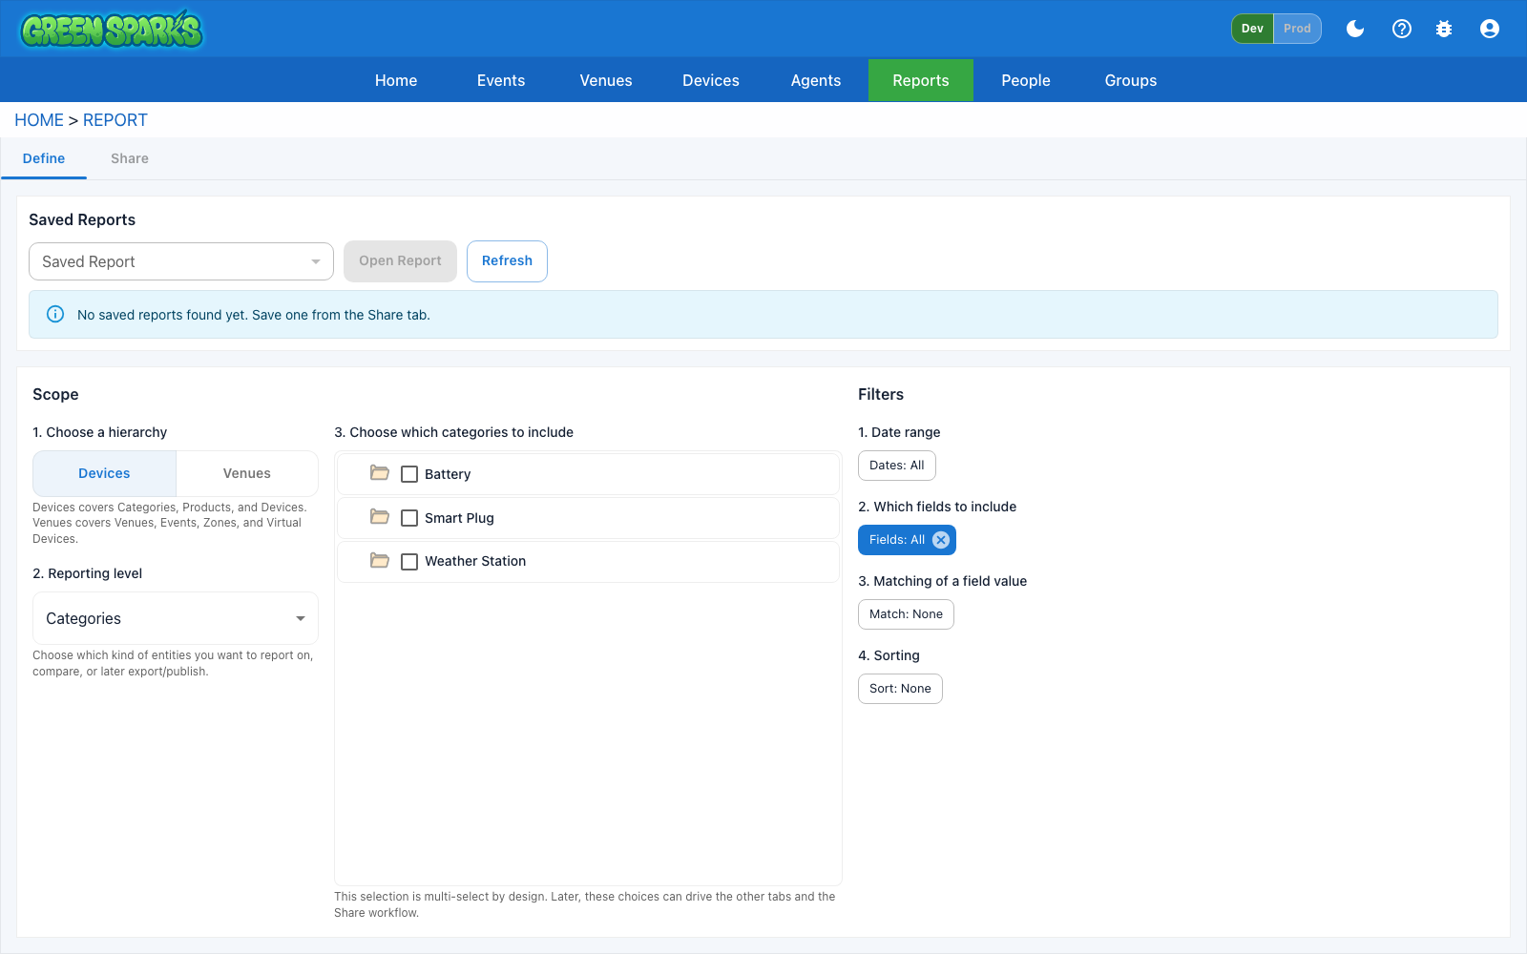Open the People navigation item

pos(1026,80)
